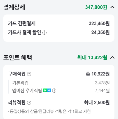Screen dimensions: 118x119
Task: Click the 총 10,922원 purchase reward total
Action: click(98, 74)
